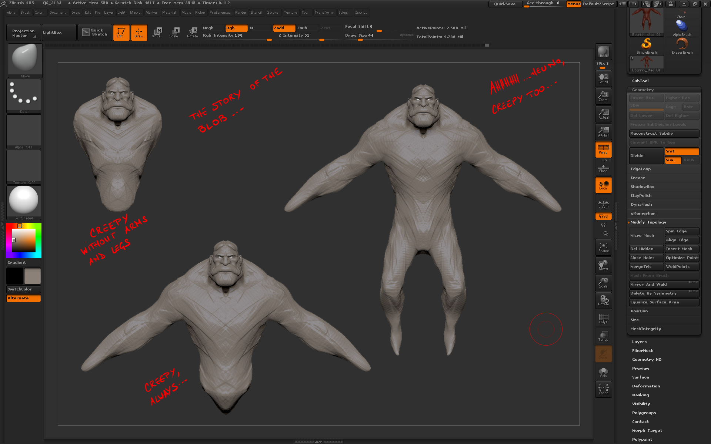Screen dimensions: 711x444
Task: Expand the Polypaint section
Action: (642, 440)
